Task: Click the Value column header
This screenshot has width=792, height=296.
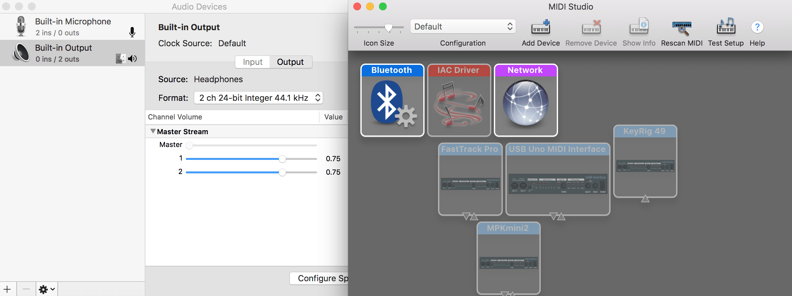Action: (x=333, y=117)
